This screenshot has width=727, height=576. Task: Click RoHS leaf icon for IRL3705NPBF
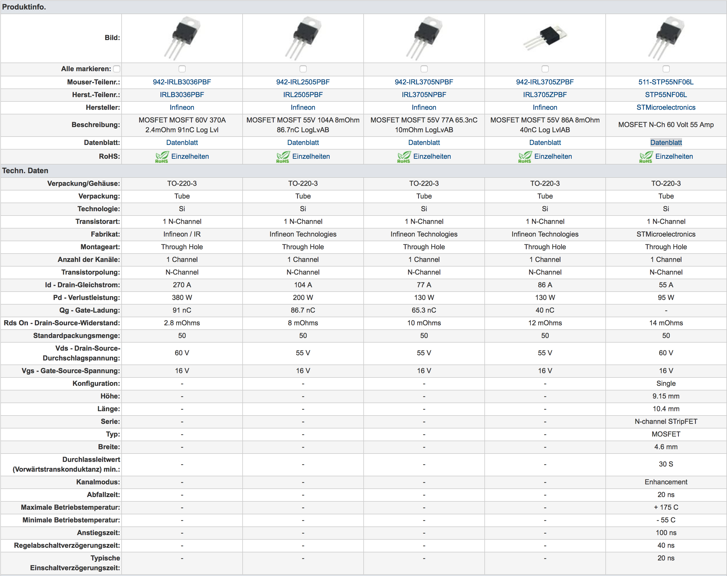(x=404, y=157)
